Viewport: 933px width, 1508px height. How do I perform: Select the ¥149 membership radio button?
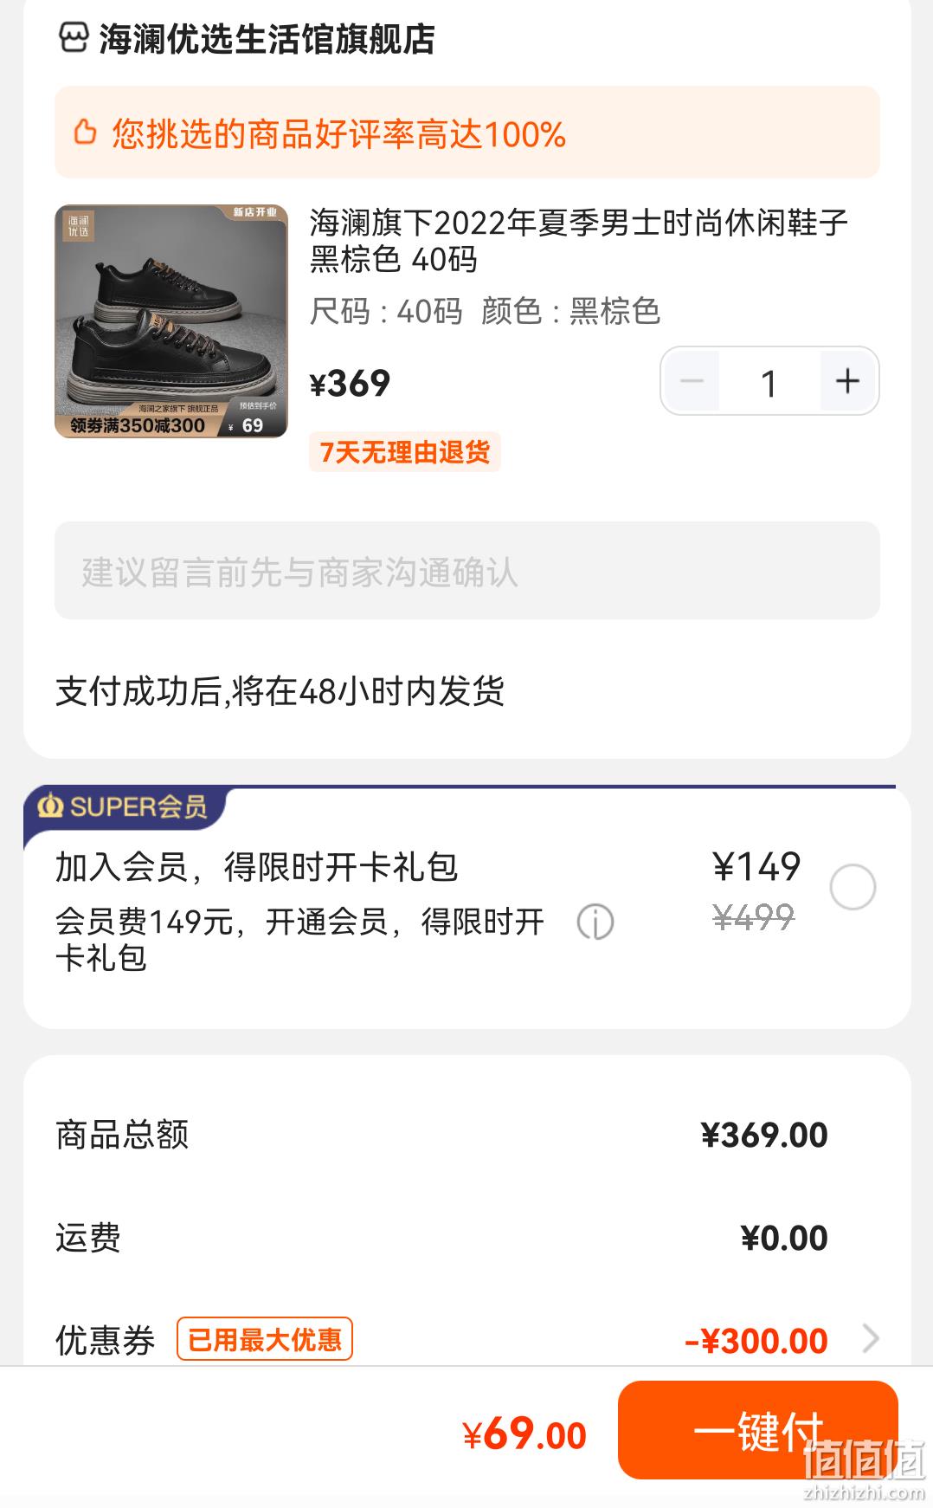pyautogui.click(x=853, y=887)
